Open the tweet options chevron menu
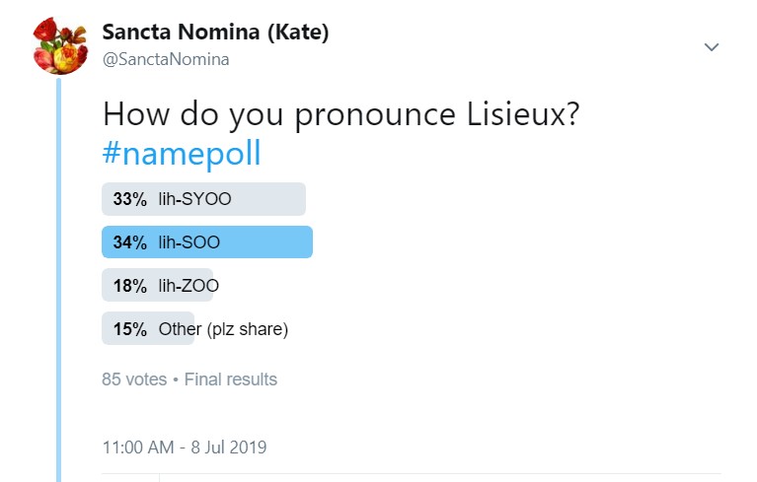Screen dimensions: 757x482 711,47
